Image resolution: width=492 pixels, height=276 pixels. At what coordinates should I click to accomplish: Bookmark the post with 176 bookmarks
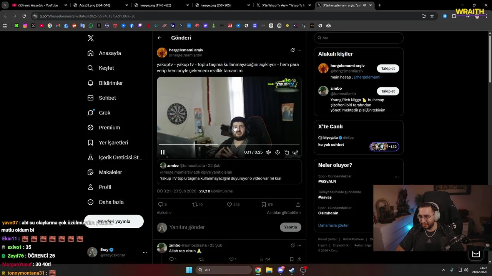pyautogui.click(x=267, y=204)
